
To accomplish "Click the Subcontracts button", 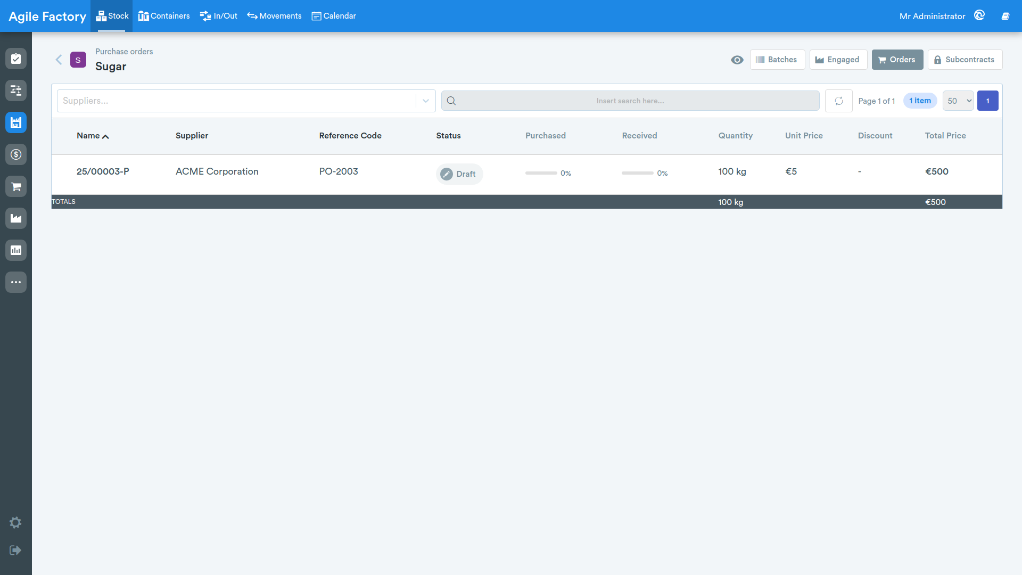I will [x=965, y=60].
